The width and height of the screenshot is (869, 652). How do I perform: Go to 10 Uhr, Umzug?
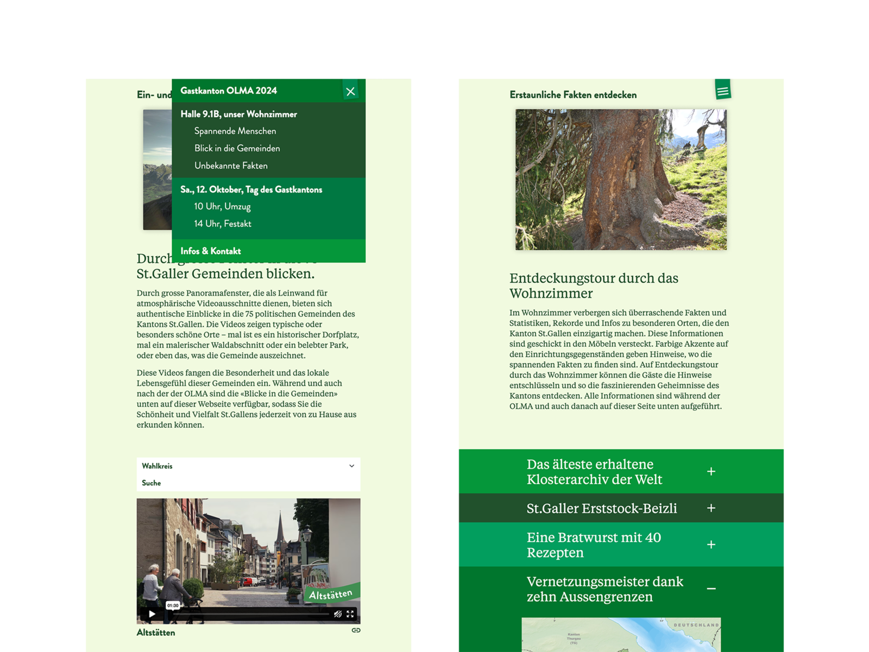tap(222, 206)
